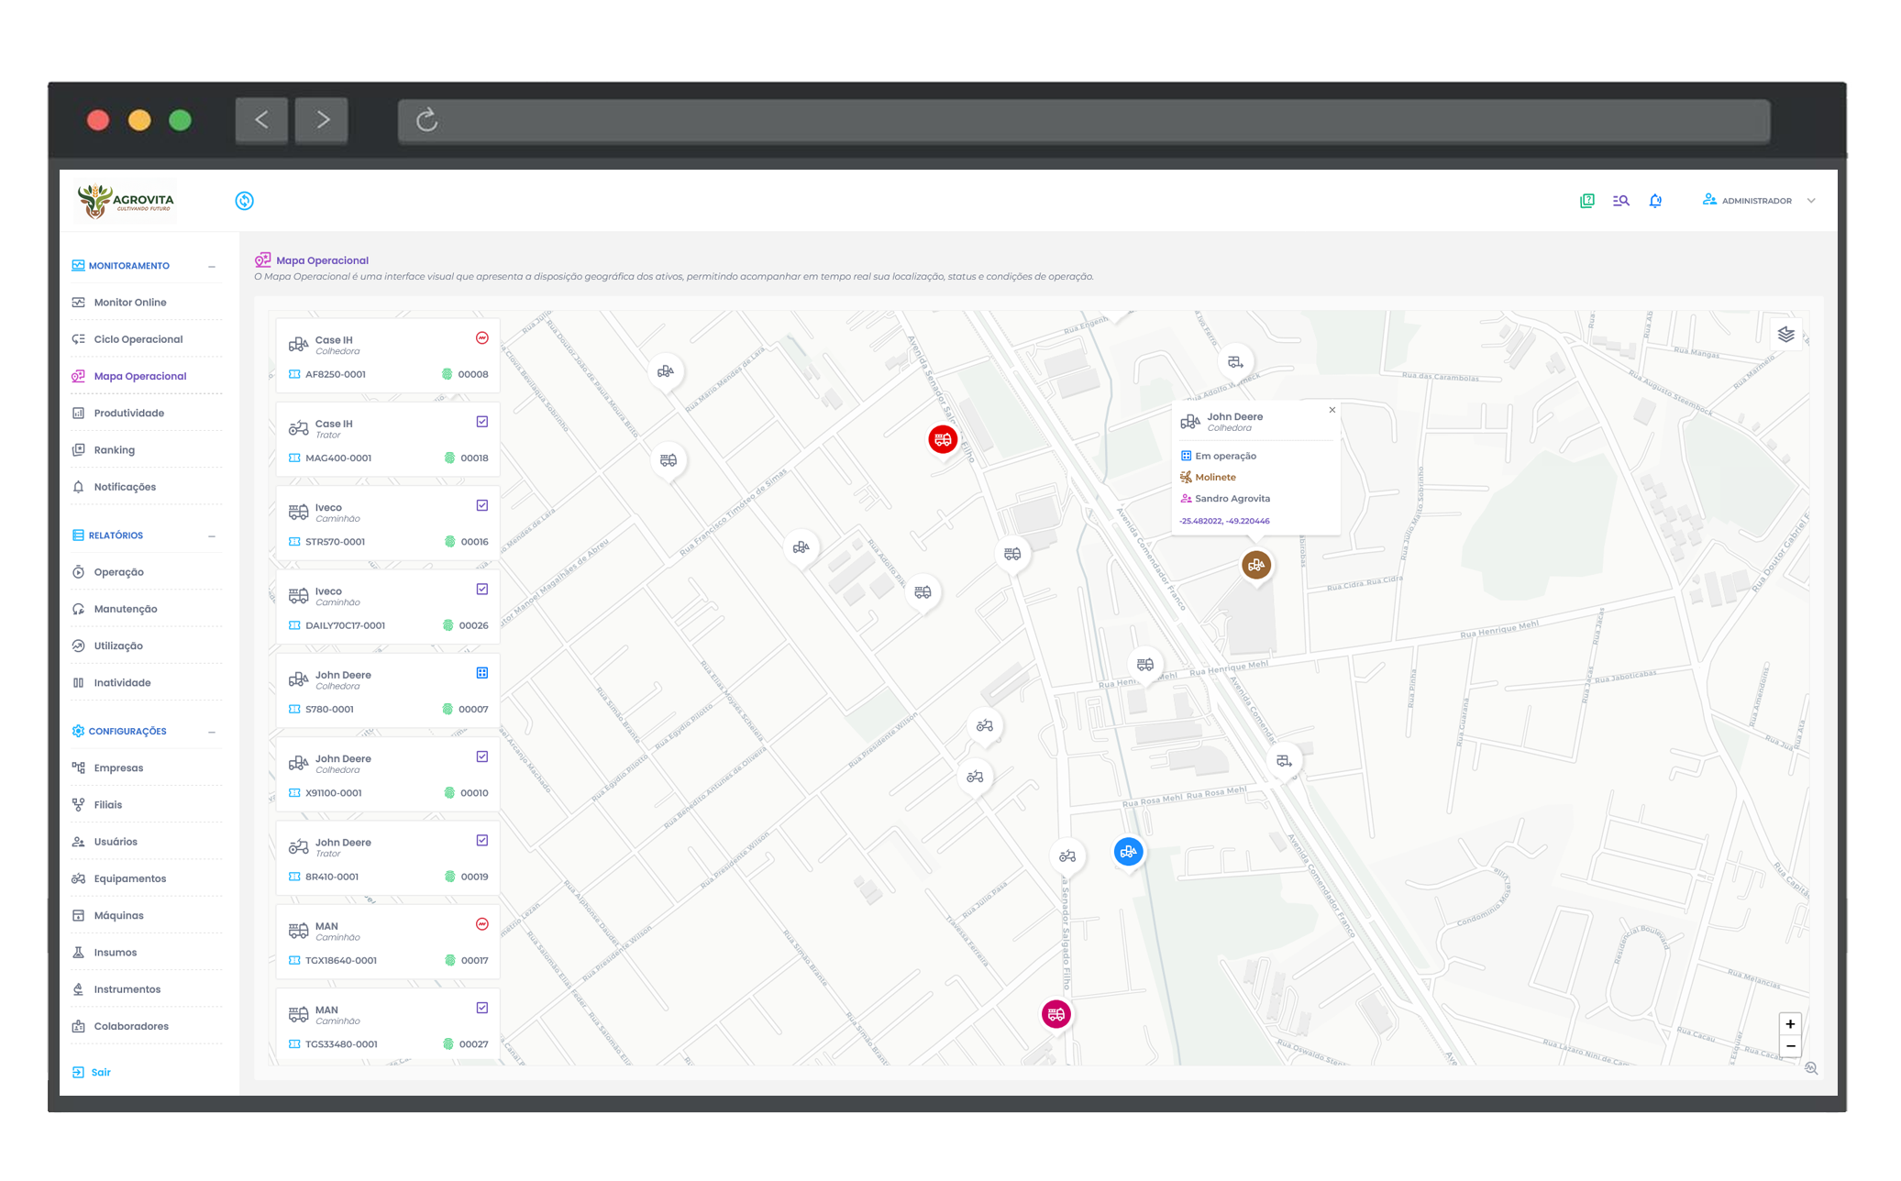
Task: Collapse the MONITORAMENTO sidebar section
Action: pos(213,265)
